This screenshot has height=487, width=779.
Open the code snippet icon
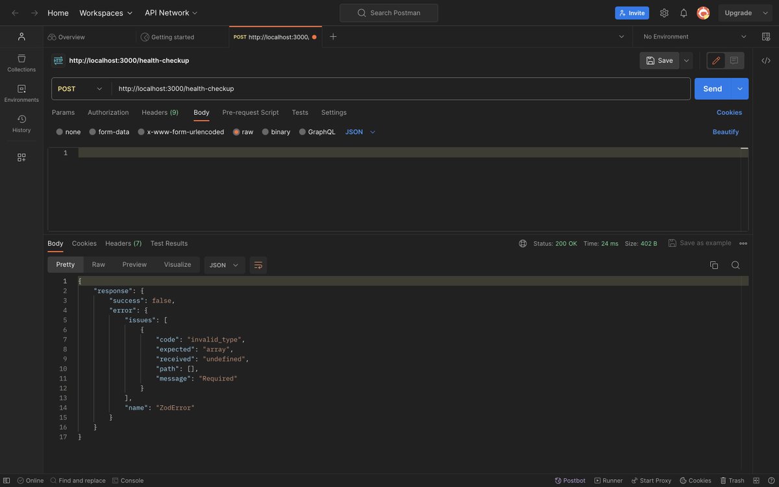click(x=766, y=60)
